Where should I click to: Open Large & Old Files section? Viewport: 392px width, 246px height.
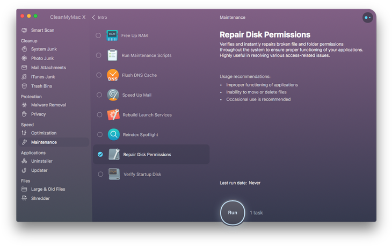point(48,189)
